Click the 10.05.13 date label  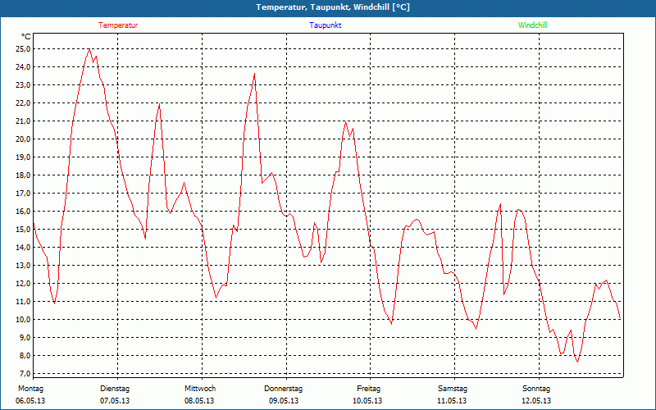pos(367,401)
